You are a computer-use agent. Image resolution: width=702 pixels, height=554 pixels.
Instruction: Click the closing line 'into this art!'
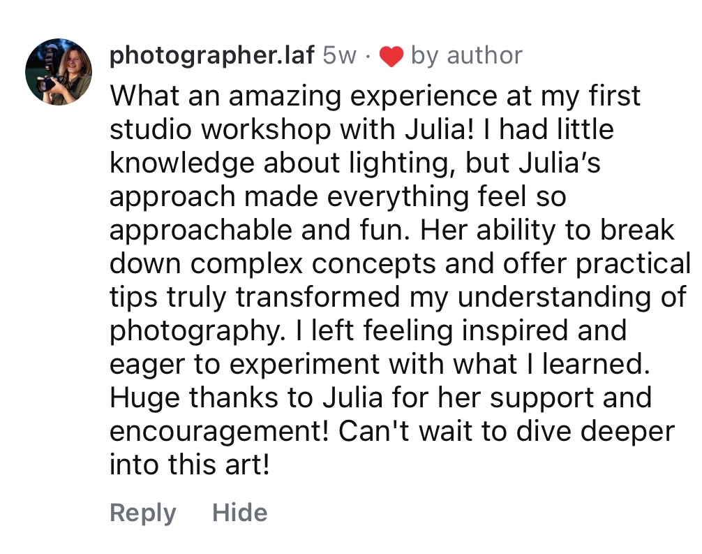pyautogui.click(x=189, y=465)
